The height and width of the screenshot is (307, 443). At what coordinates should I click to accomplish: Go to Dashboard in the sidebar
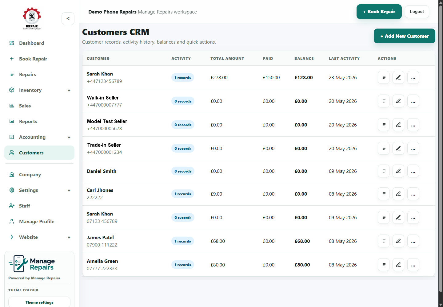coord(39,43)
